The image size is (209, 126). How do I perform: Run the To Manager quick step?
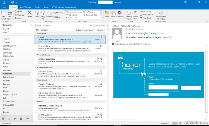89,12
